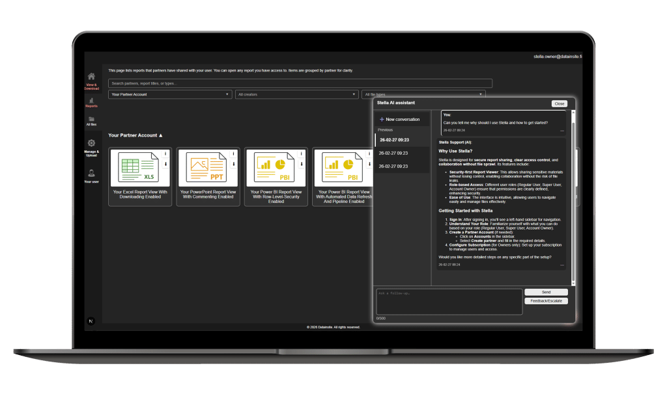
Task: Go to Reports in the sidebar
Action: click(x=91, y=101)
